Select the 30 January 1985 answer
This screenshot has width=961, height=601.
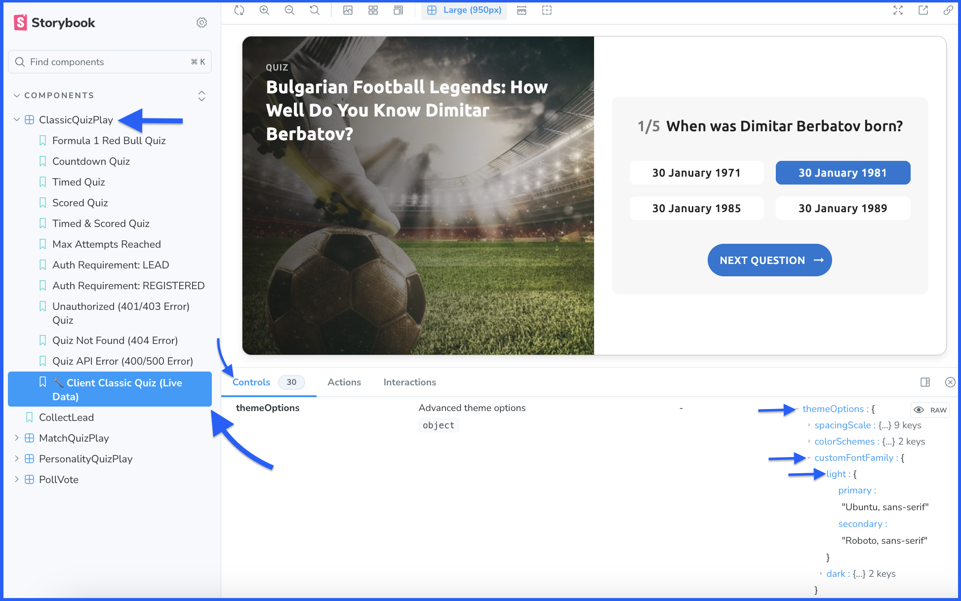[696, 209]
